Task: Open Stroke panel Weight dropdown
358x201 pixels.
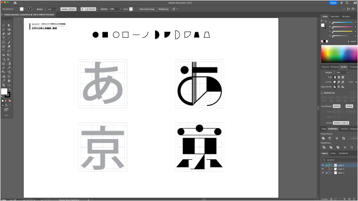Action: tap(348, 72)
